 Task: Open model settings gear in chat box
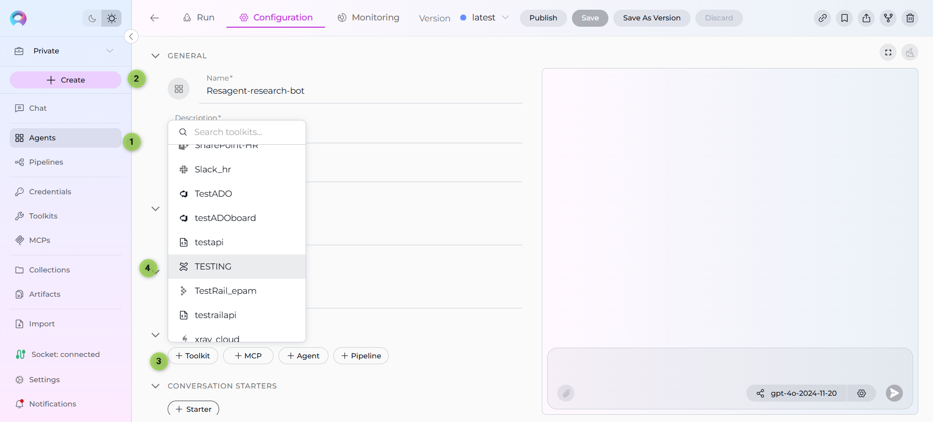coord(861,393)
